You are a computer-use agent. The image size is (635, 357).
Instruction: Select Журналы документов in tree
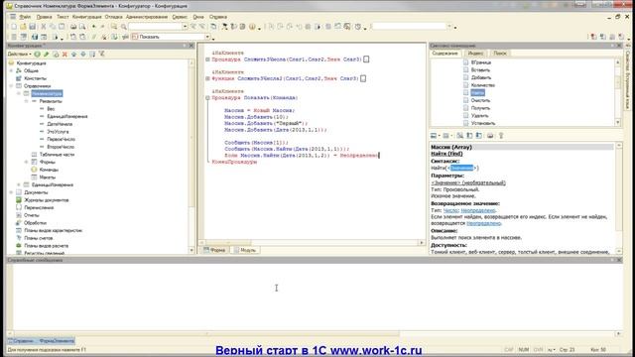tap(47, 200)
